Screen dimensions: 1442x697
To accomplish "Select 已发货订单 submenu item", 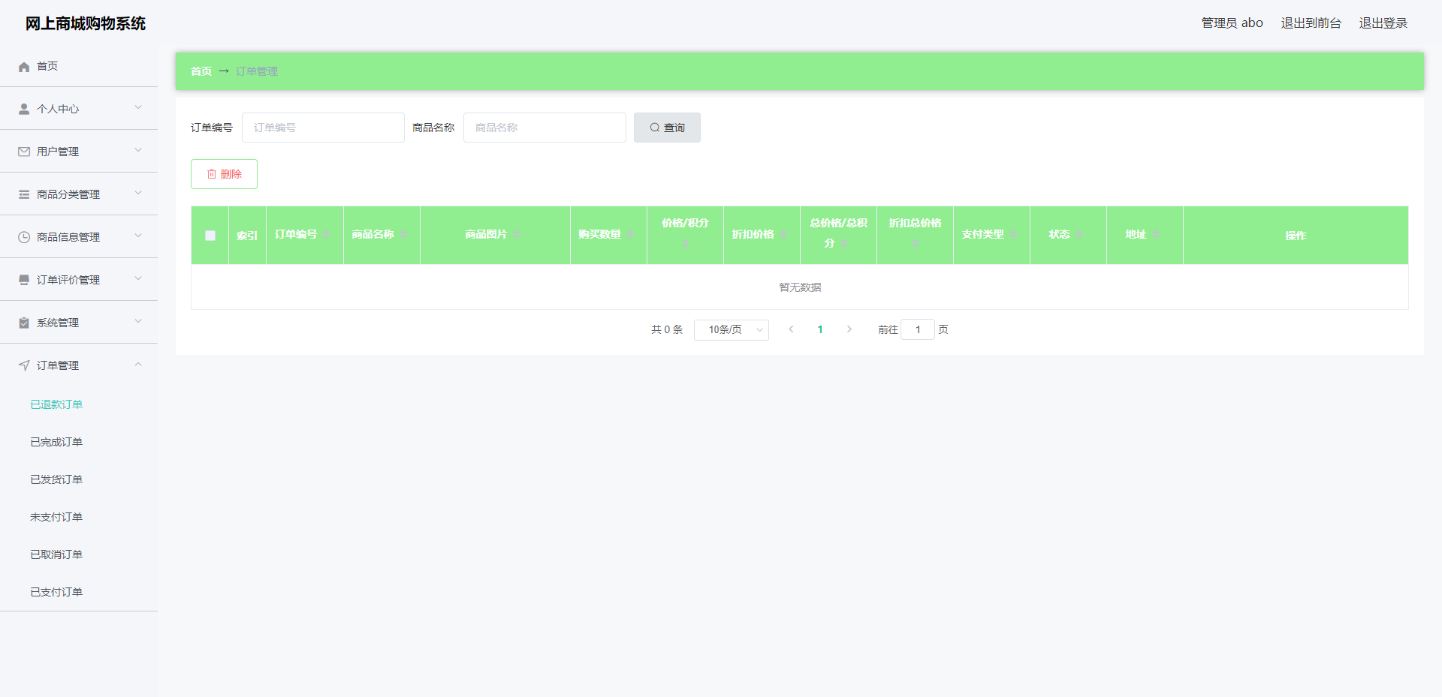I will click(x=56, y=479).
